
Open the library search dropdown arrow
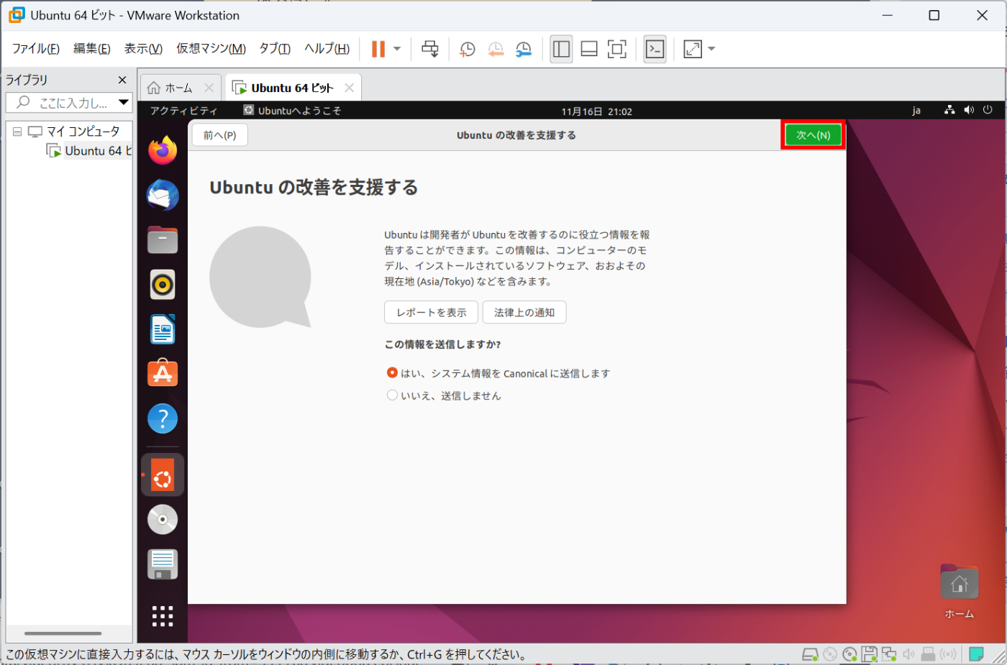[x=124, y=103]
